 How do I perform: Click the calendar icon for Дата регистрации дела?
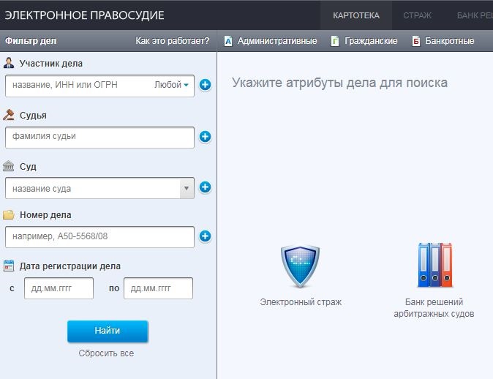tap(9, 266)
